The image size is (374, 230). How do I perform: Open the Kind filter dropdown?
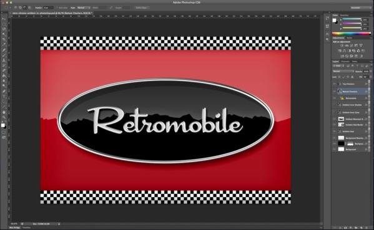[x=338, y=66]
